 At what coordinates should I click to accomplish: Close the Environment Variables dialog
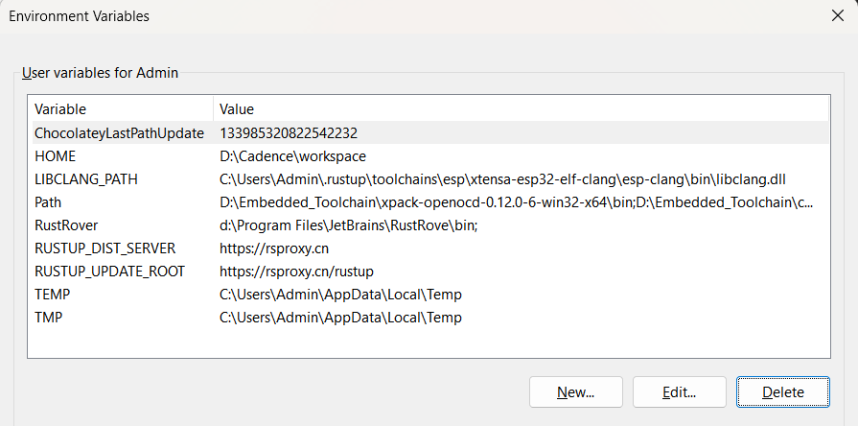(837, 16)
